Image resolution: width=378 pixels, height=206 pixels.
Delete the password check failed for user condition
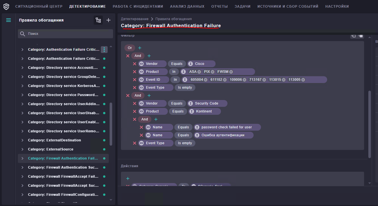click(x=141, y=127)
